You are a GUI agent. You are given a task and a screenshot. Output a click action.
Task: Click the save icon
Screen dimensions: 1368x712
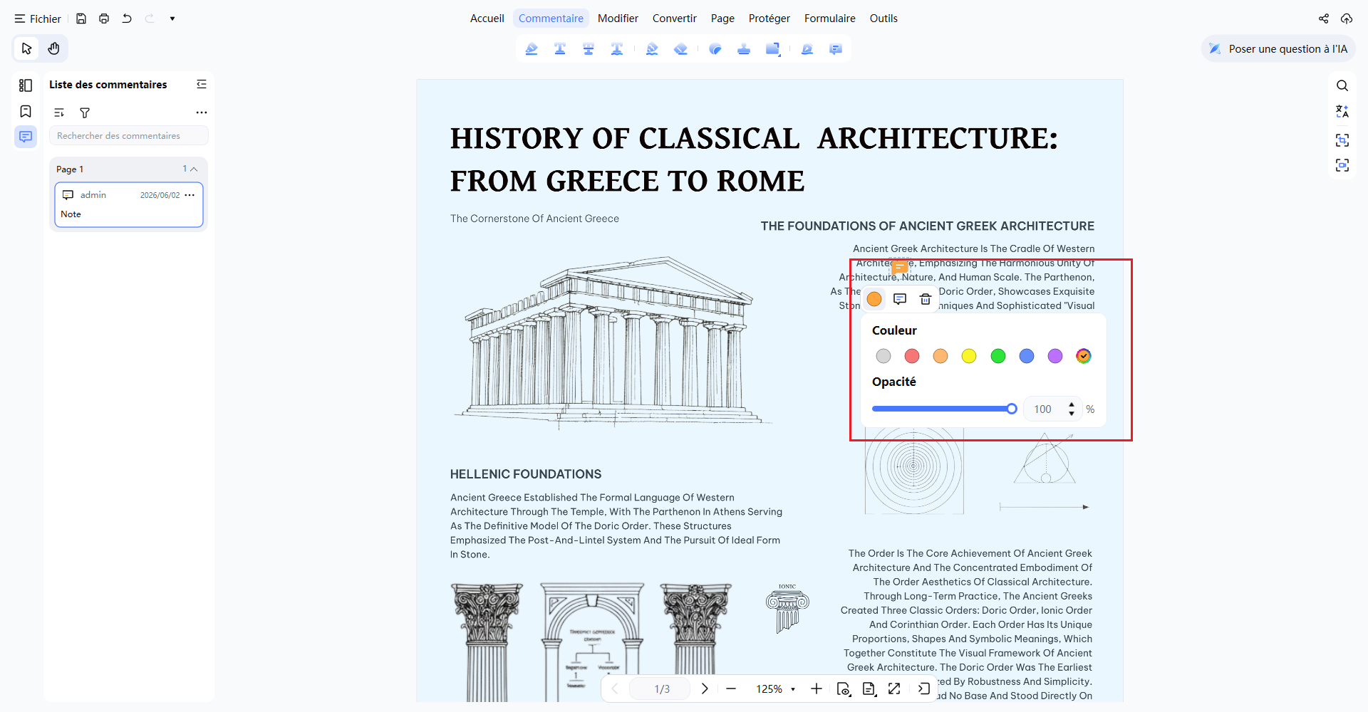(x=81, y=19)
